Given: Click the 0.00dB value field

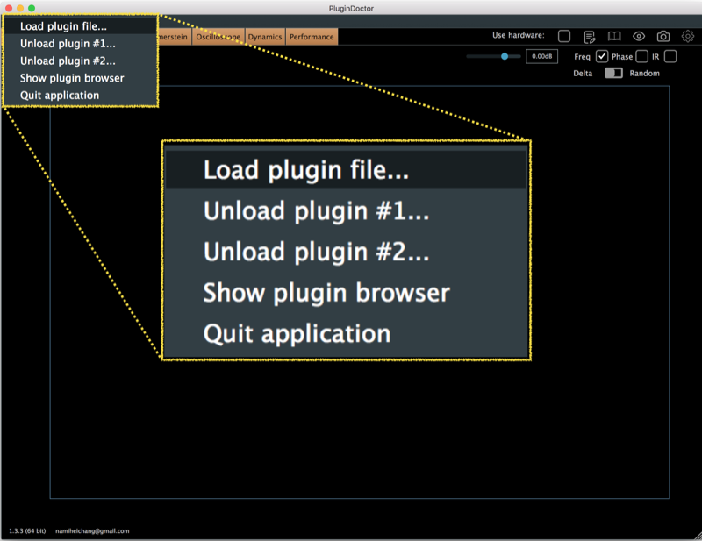Looking at the screenshot, I should click(541, 56).
